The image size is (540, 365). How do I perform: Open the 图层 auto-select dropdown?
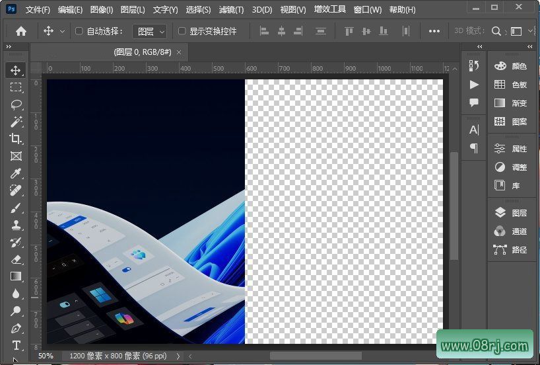pyautogui.click(x=150, y=32)
